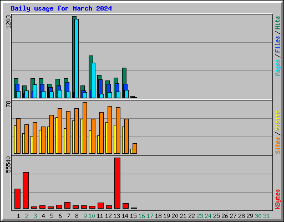The image size is (284, 222).
Task: Click the orange Visits bar for day 12
Action: coord(110,130)
